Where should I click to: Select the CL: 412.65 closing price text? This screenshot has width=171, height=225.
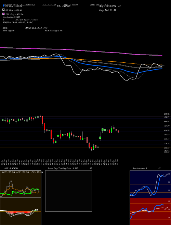(64, 6)
